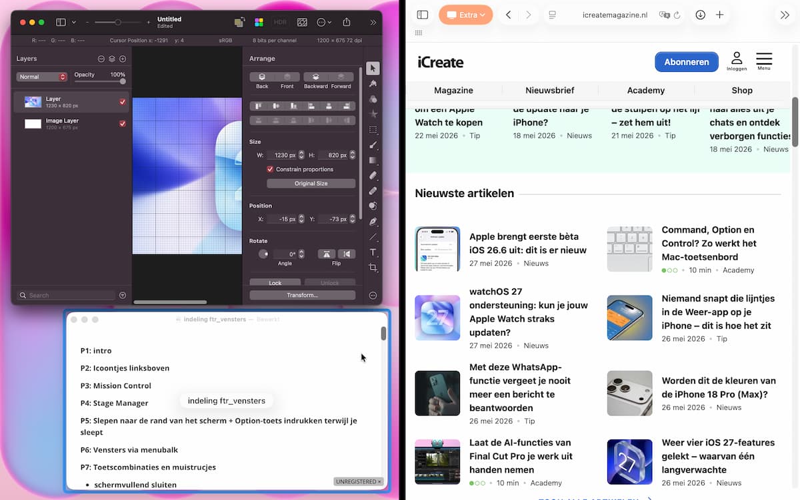Open the chevron beside Pixelmator sidebar icon

(x=73, y=22)
